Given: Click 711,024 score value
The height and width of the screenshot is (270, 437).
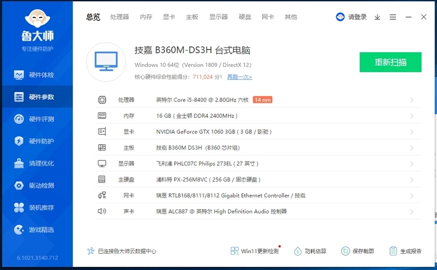Looking at the screenshot, I should coord(203,77).
